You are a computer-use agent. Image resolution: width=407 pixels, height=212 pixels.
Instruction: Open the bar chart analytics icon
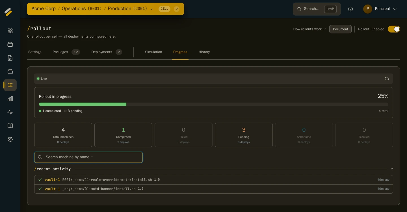10,99
